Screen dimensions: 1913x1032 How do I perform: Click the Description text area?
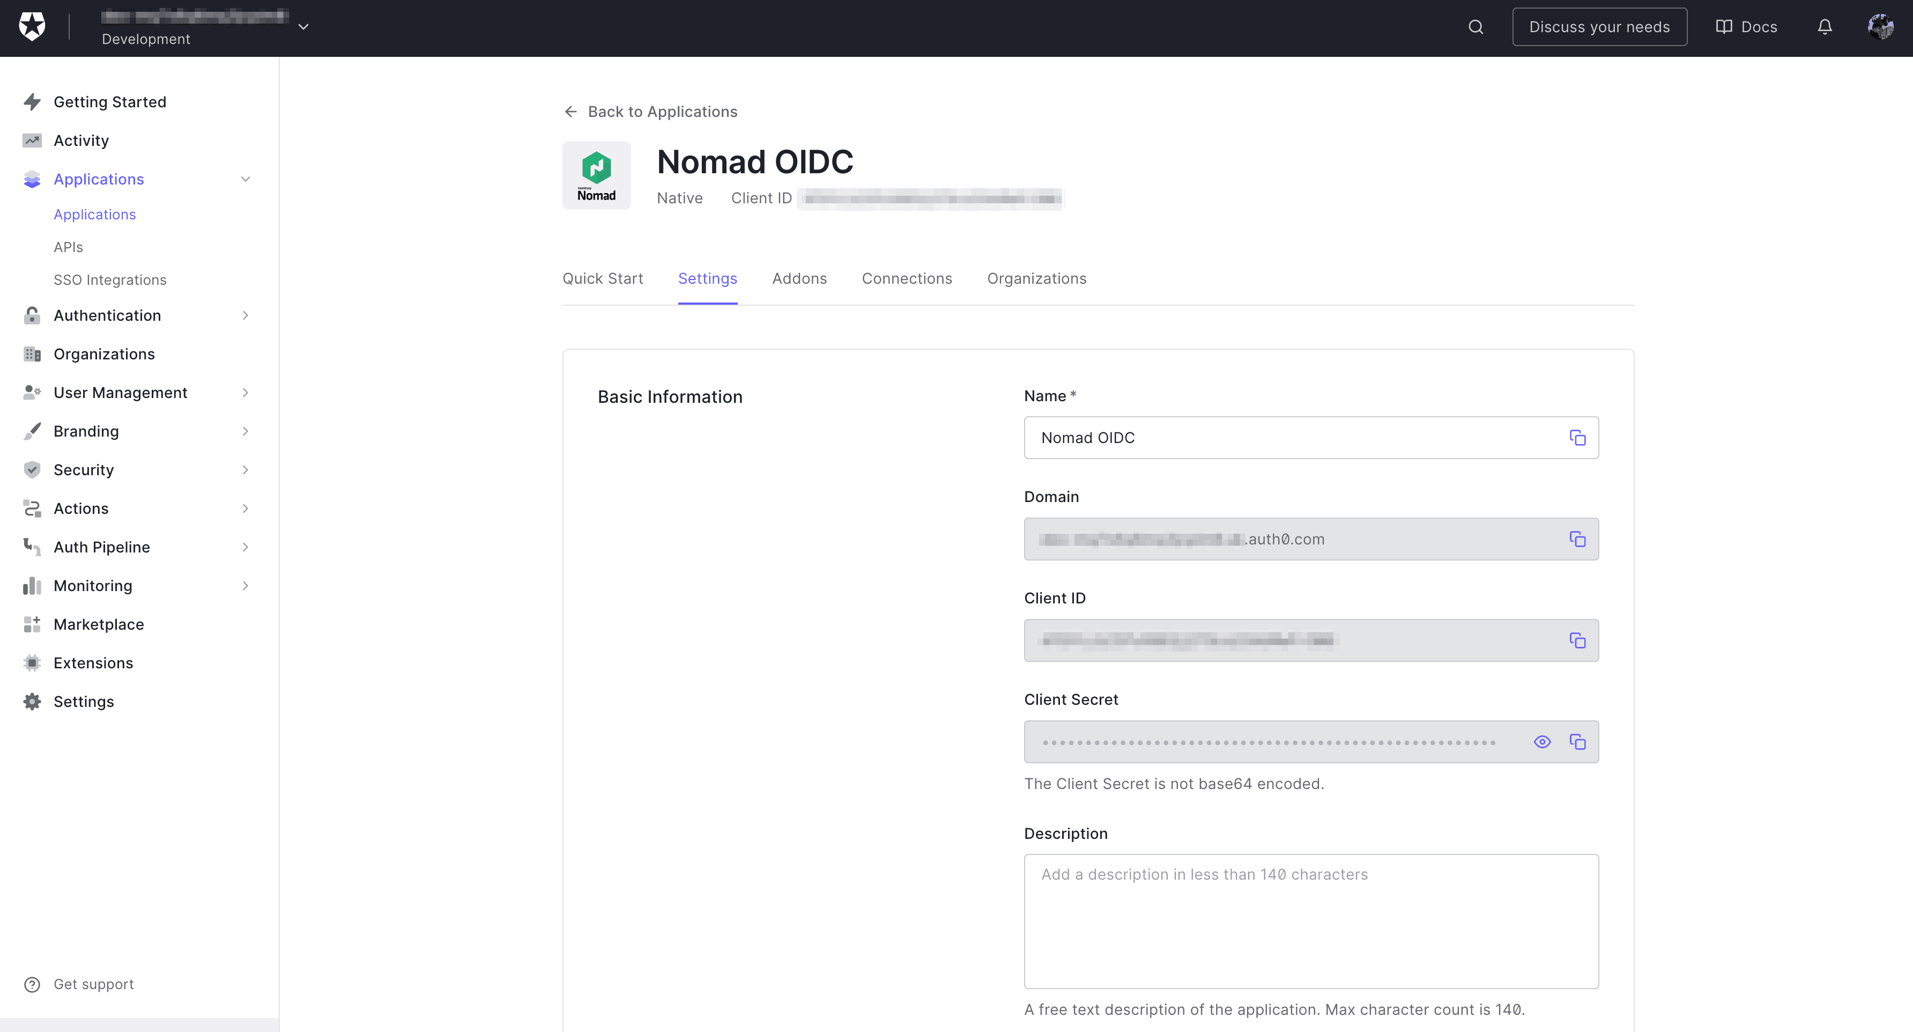pos(1311,922)
